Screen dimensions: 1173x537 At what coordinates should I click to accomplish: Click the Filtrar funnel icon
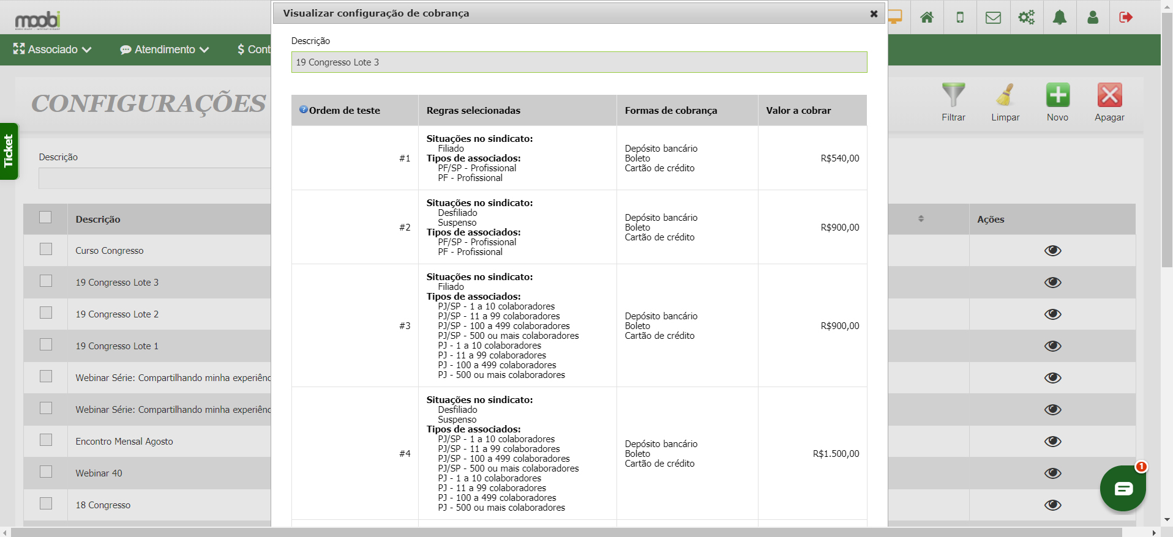953,95
